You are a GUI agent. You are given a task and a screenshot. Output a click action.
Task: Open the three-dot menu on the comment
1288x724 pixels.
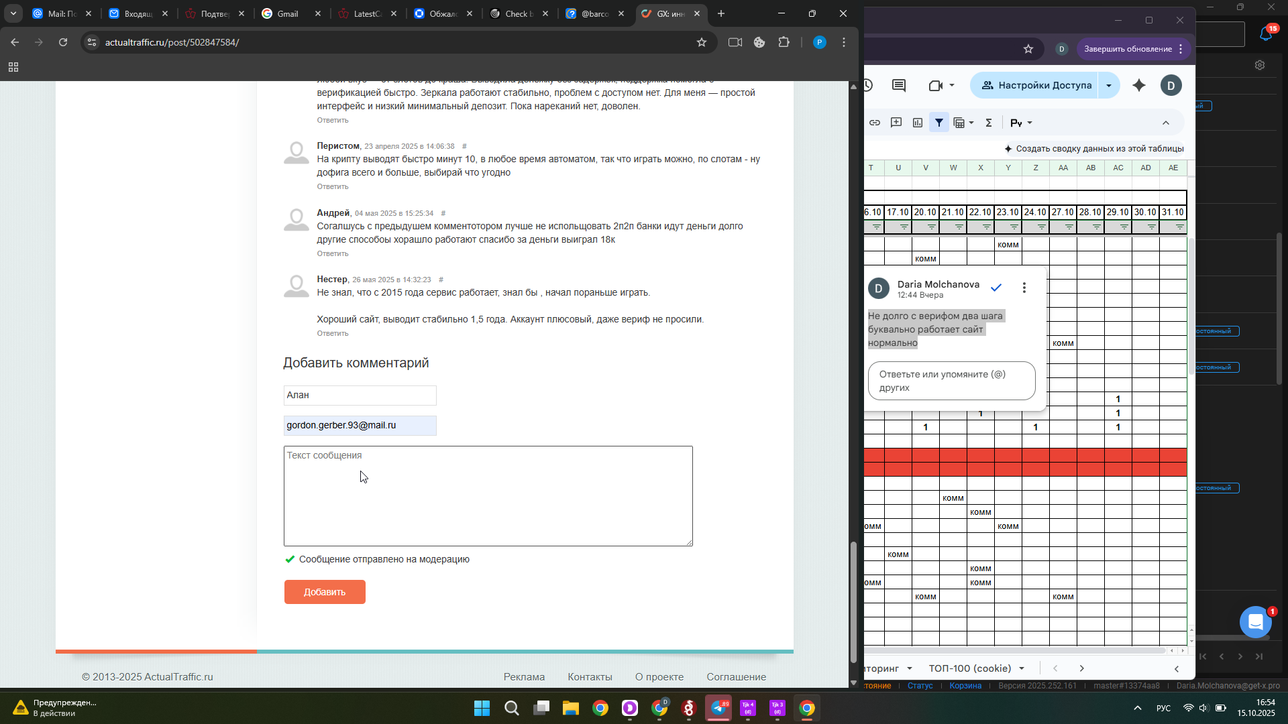[x=1024, y=288]
